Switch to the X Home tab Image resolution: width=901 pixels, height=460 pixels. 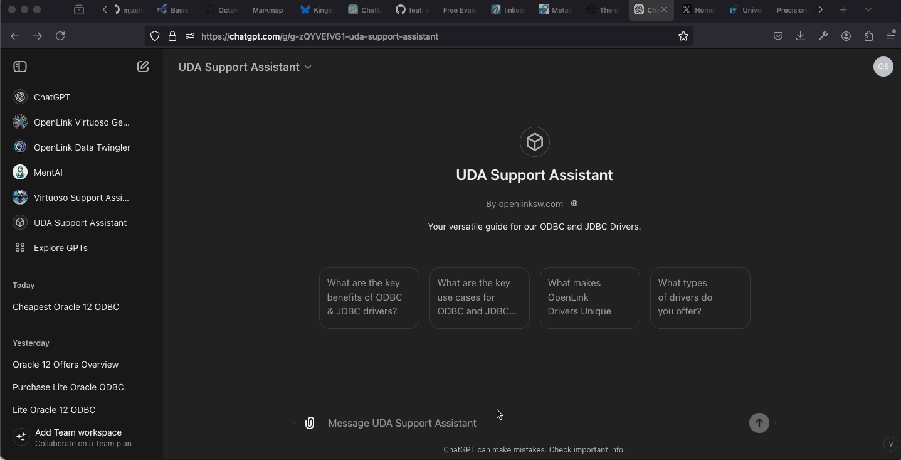(698, 9)
